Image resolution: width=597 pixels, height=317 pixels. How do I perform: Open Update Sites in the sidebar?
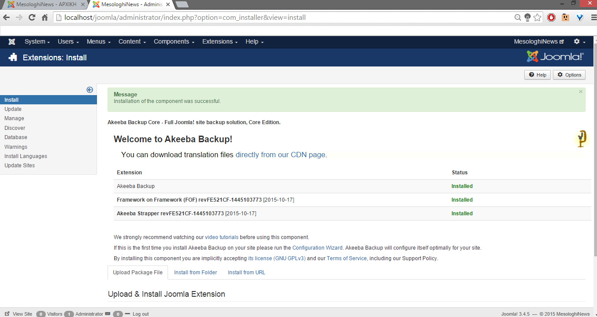pos(19,166)
